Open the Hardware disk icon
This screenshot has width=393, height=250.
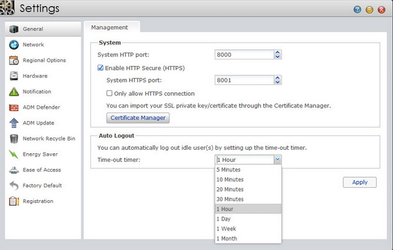point(14,76)
